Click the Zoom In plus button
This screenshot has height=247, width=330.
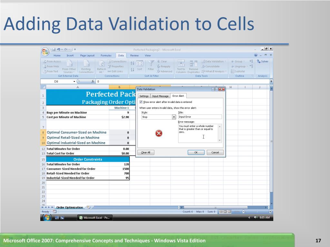(x=270, y=212)
